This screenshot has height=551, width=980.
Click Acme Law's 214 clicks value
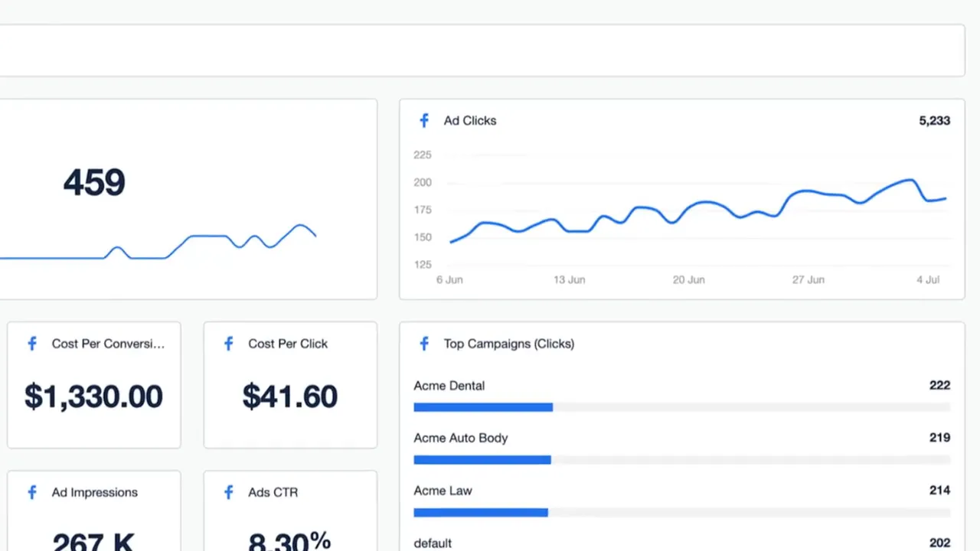940,490
